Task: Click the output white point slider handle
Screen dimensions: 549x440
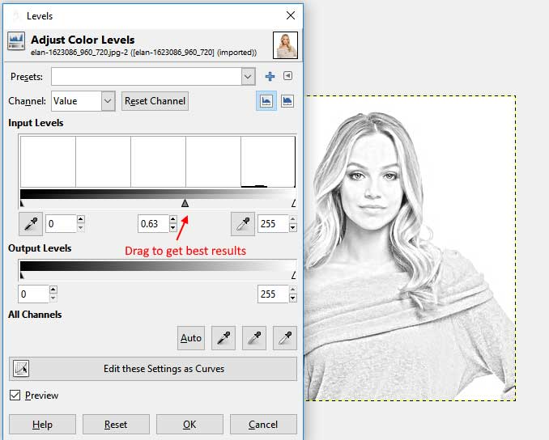Action: point(294,276)
